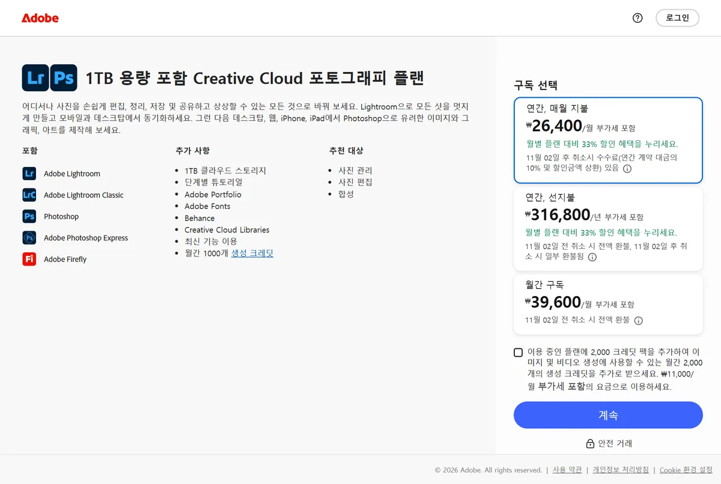The image size is (721, 484).
Task: Click the 단계별 튜토리얼 list item
Action: coord(213,182)
